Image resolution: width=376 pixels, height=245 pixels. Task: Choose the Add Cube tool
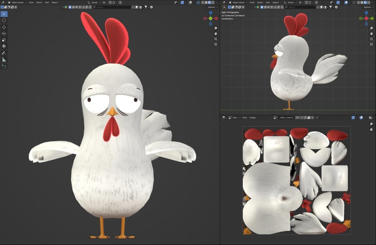[x=4, y=67]
